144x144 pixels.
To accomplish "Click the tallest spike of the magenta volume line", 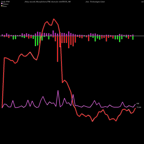I will 58,90.
